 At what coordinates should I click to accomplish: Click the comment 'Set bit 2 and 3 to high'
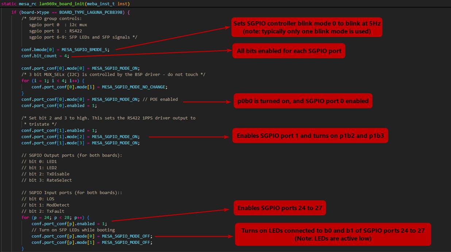(x=60, y=118)
